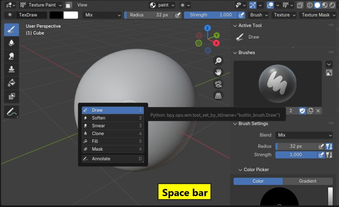The width and height of the screenshot is (339, 207).
Task: Toggle unified radius in Brush Settings
Action: 329,146
